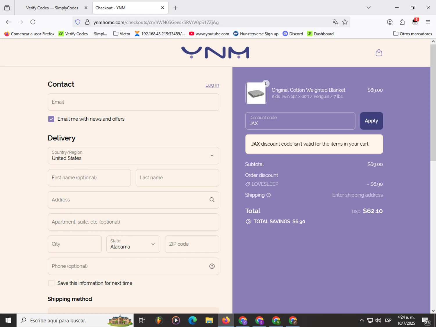
Task: Check Save this information for next time
Action: pyautogui.click(x=51, y=283)
